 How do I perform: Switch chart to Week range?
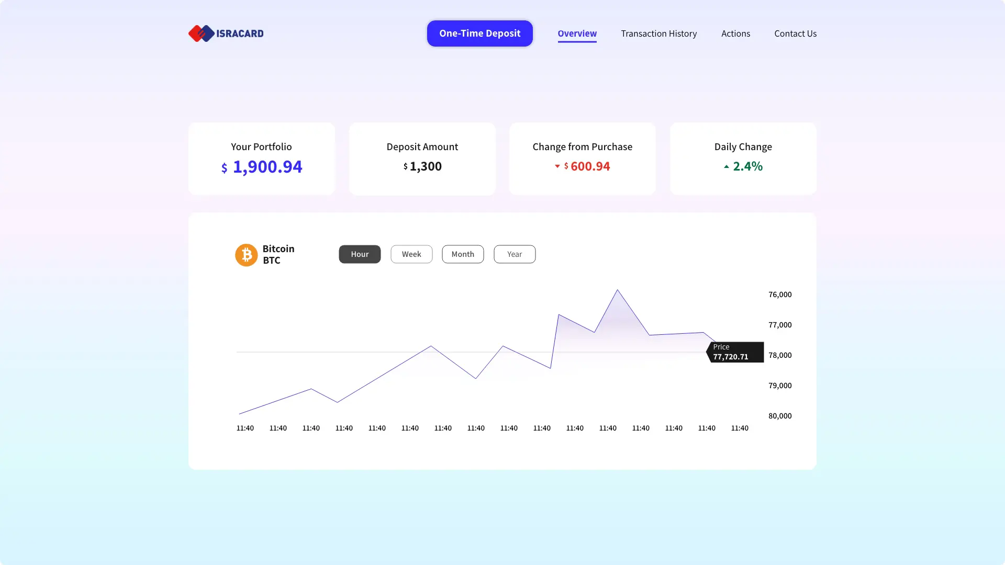coord(411,254)
